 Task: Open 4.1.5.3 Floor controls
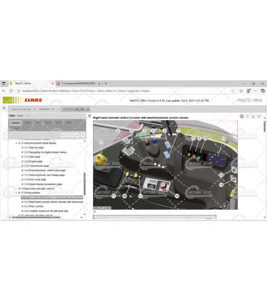click(x=32, y=206)
